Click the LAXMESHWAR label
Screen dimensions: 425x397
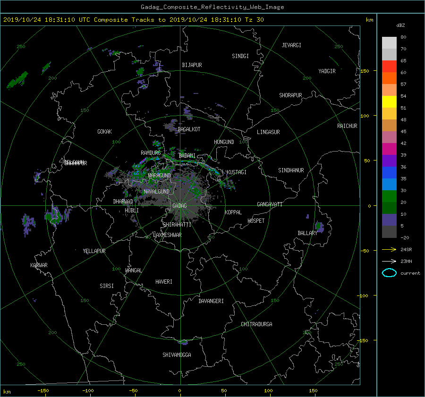167,235
